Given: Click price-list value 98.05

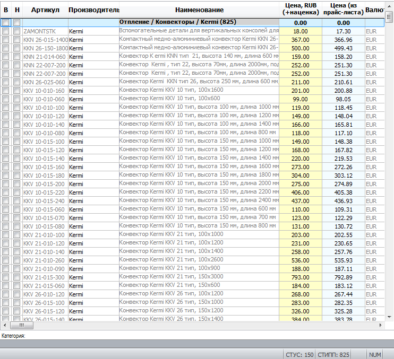Looking at the screenshot, I should pyautogui.click(x=344, y=99).
